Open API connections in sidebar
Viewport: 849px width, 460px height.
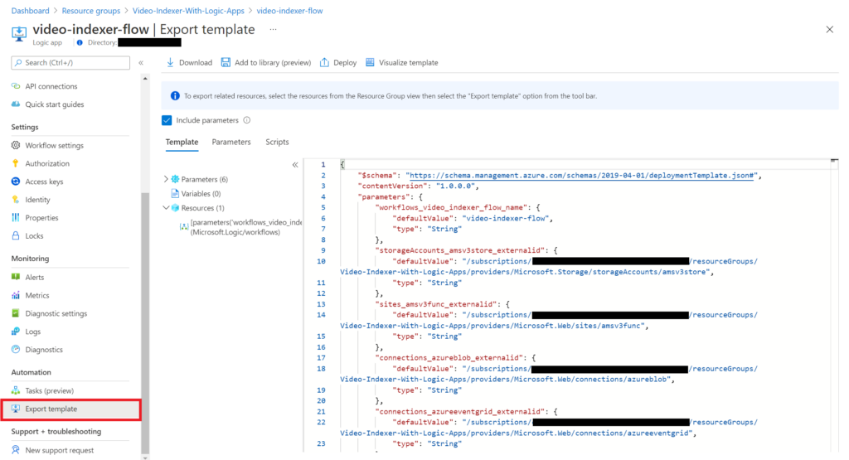click(51, 86)
